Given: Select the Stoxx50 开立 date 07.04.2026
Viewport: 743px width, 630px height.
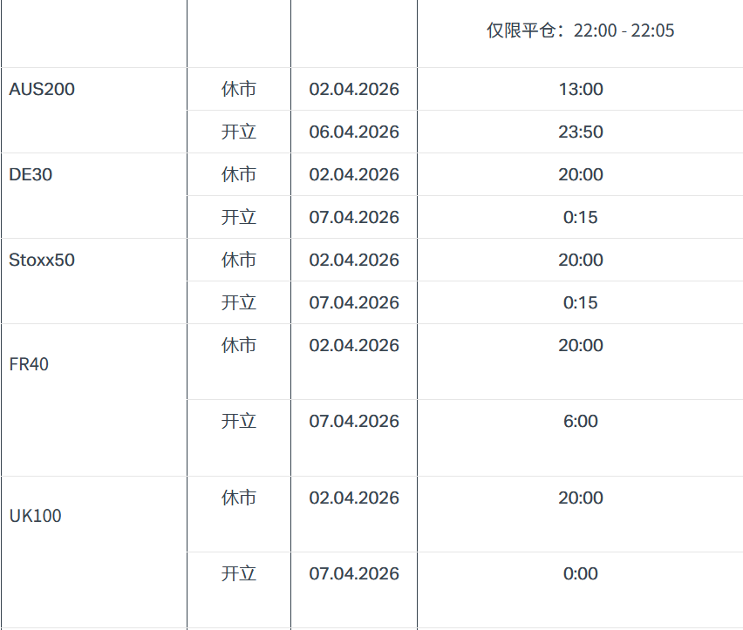Looking at the screenshot, I should [354, 302].
